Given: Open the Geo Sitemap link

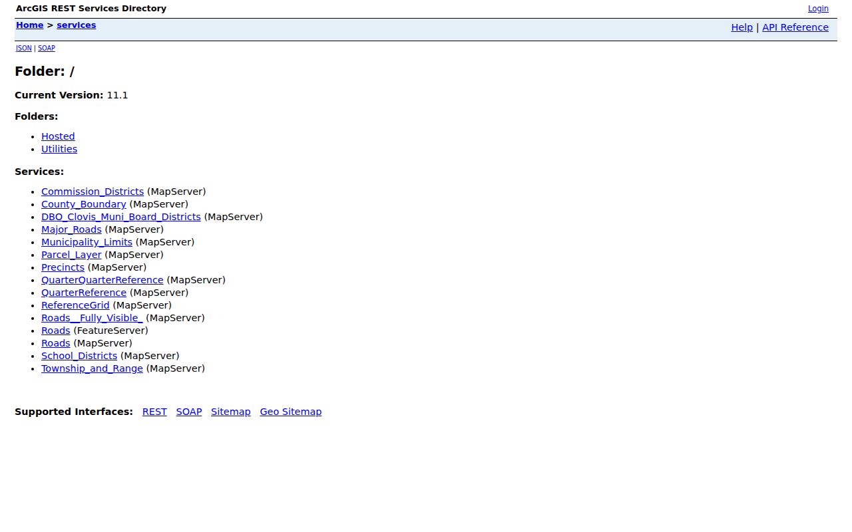Looking at the screenshot, I should 291,412.
